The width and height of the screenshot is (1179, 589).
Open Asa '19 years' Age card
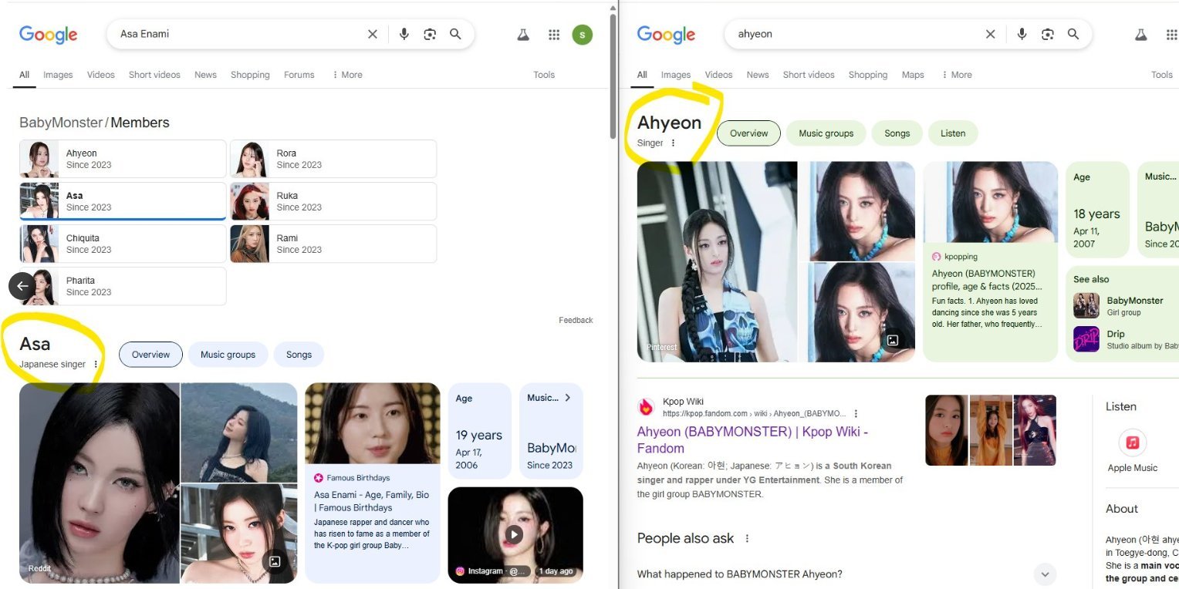pos(480,431)
